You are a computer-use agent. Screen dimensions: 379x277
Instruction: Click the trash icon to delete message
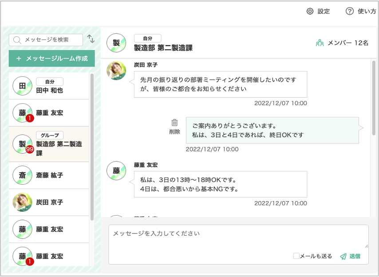point(175,123)
